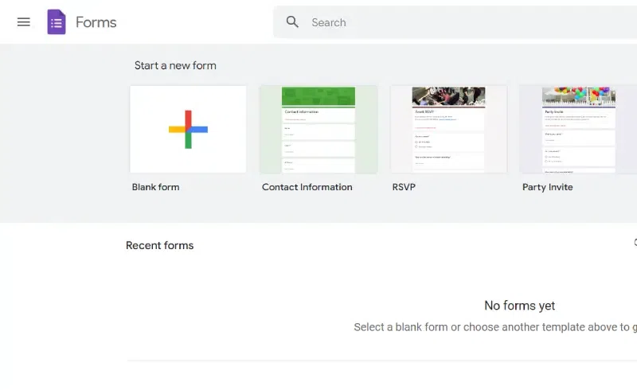Click the "RSVP" template label
Viewport: 637px width, 390px height.
(x=404, y=187)
